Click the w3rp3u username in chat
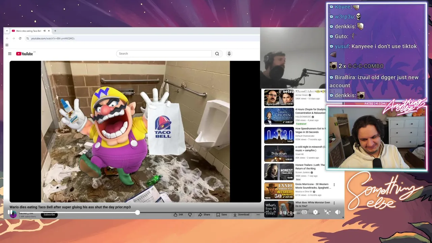This screenshot has width=432, height=243. point(345,17)
